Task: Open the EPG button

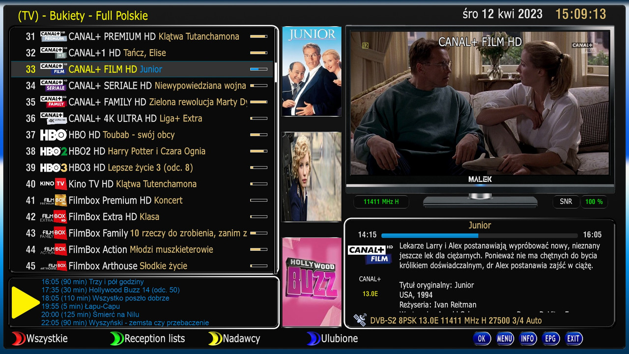Action: [x=550, y=338]
